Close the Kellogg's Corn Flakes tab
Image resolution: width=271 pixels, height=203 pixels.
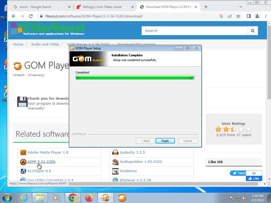133,7
